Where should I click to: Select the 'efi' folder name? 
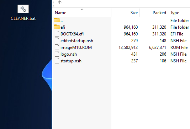63,27
